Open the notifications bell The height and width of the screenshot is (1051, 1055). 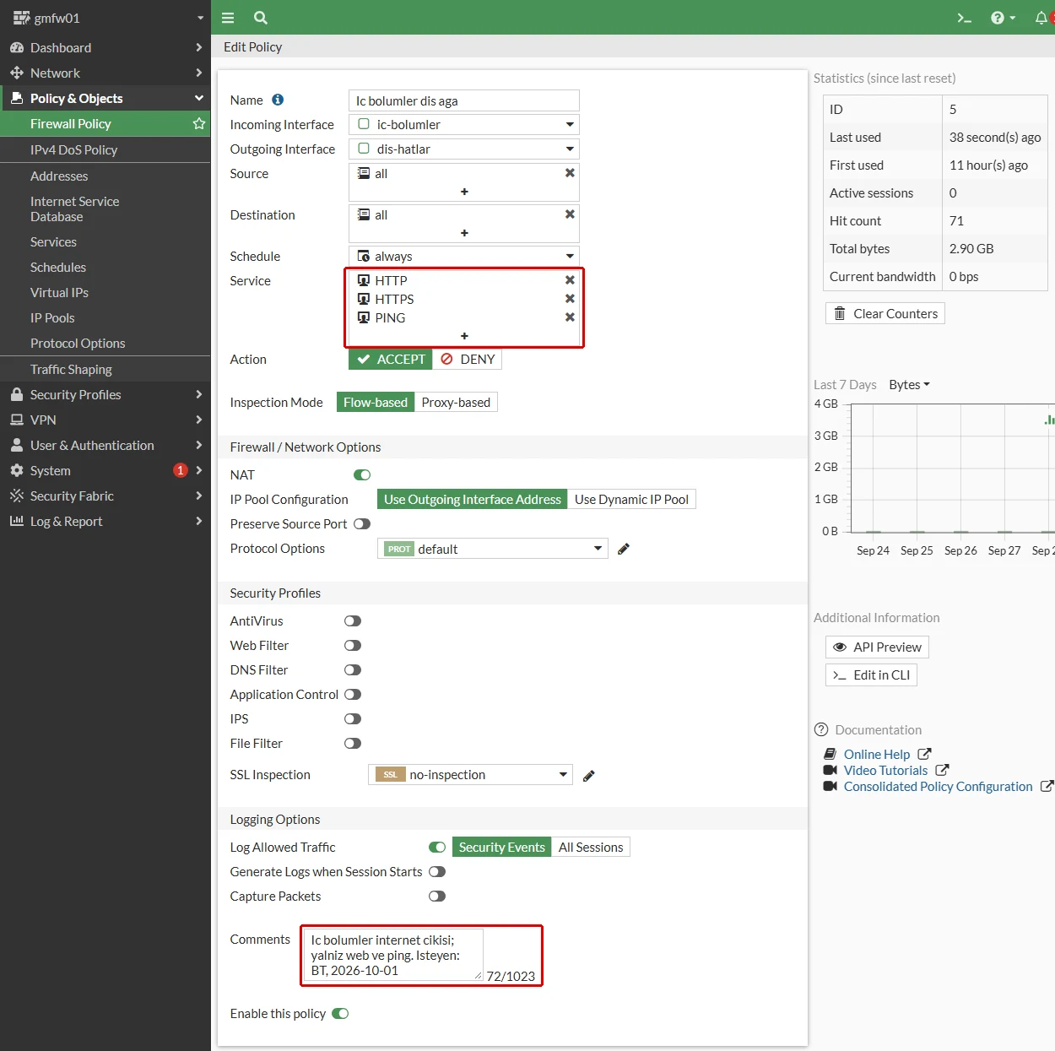[x=1041, y=18]
